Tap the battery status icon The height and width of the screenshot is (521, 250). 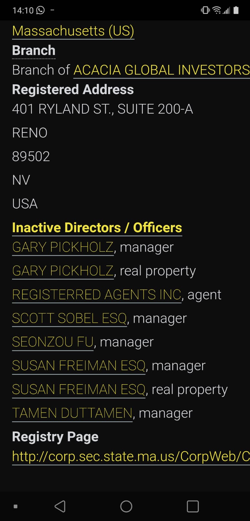pyautogui.click(x=236, y=10)
